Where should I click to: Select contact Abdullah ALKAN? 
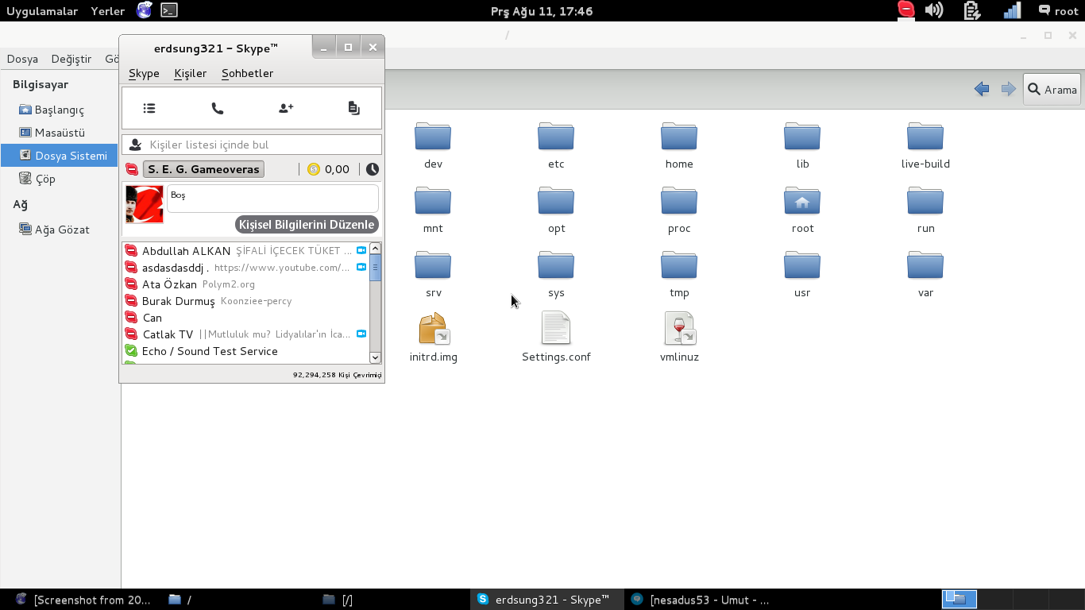245,250
